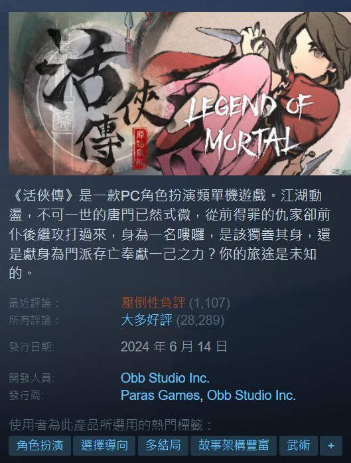Select the 選擇導向 tag

[104, 445]
